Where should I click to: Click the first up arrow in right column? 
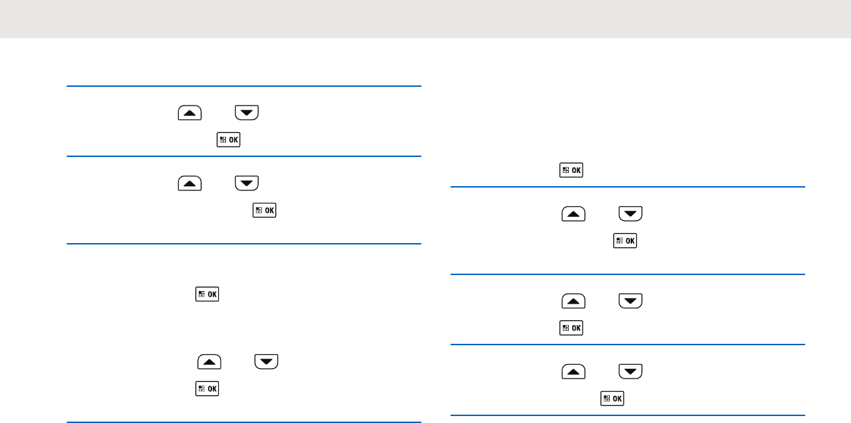574,213
